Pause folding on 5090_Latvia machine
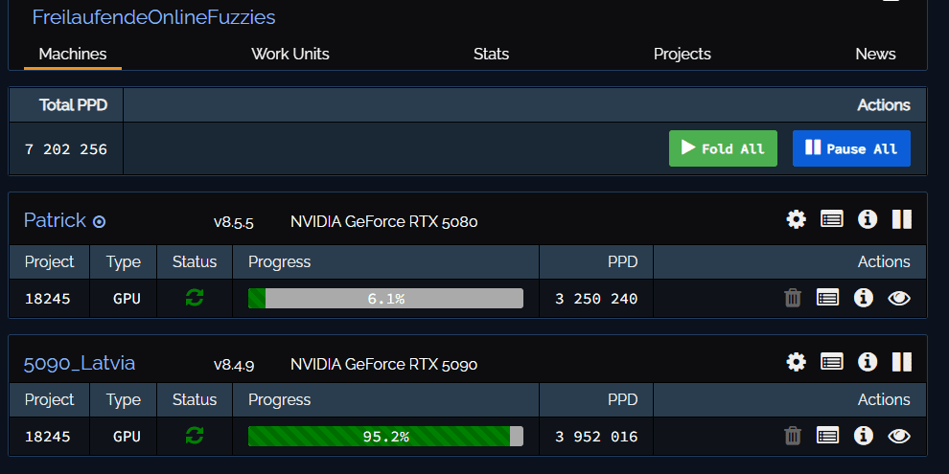The width and height of the screenshot is (949, 474). pyautogui.click(x=901, y=362)
